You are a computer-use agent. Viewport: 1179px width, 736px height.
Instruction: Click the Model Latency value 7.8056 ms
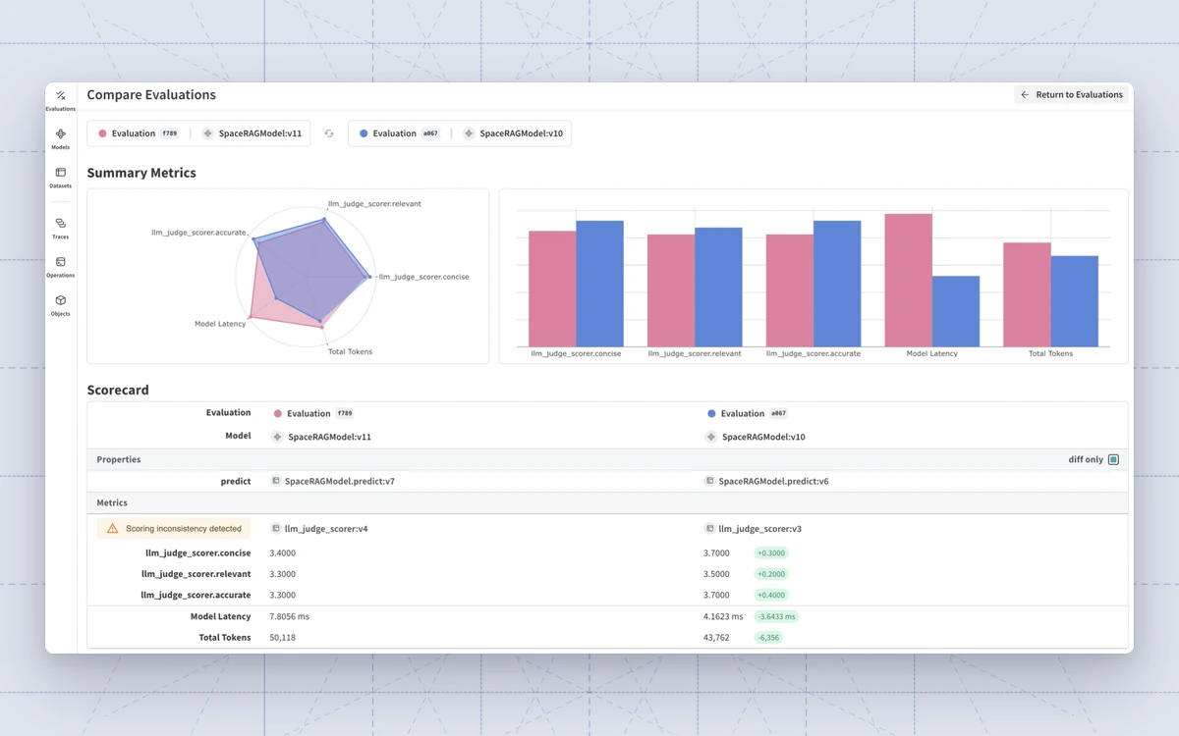pyautogui.click(x=290, y=616)
